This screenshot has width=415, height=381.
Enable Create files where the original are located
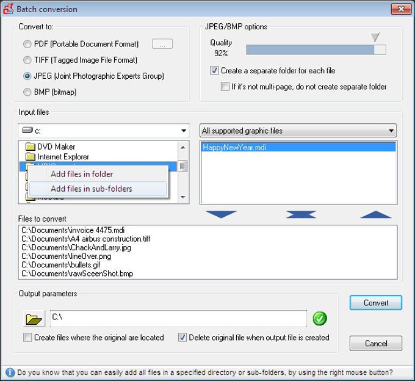pyautogui.click(x=27, y=337)
